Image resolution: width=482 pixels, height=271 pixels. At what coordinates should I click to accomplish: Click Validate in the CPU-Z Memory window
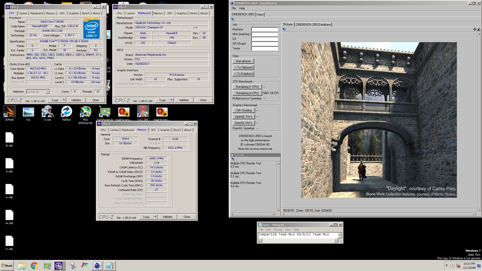pos(167,217)
